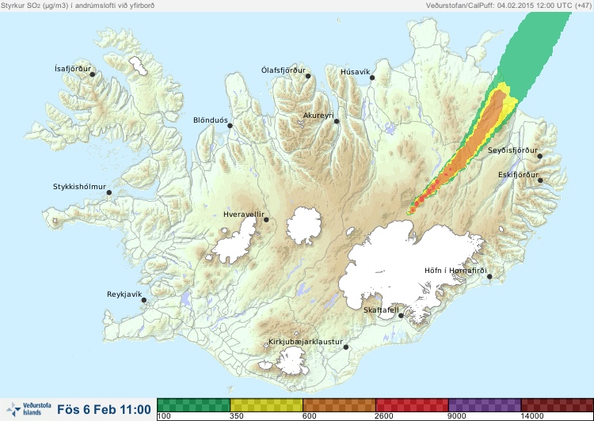594x421 pixels.
Task: Click the Skaftafell map marker
Action: [x=401, y=316]
